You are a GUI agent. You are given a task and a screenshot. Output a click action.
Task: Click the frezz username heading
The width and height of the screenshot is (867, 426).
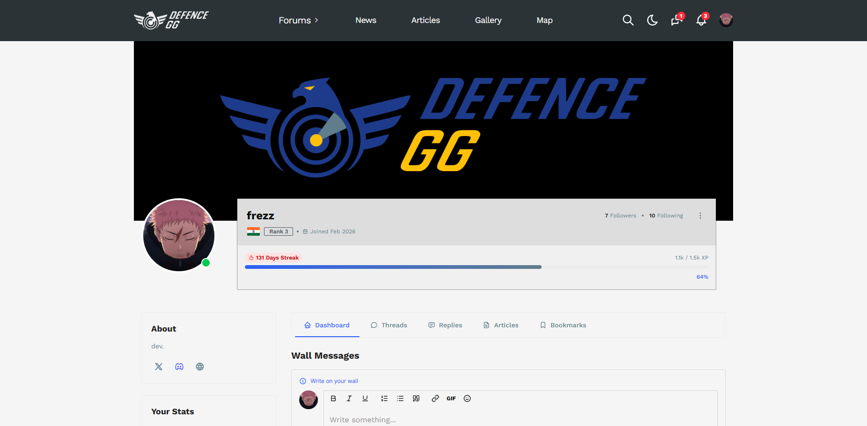click(x=260, y=216)
